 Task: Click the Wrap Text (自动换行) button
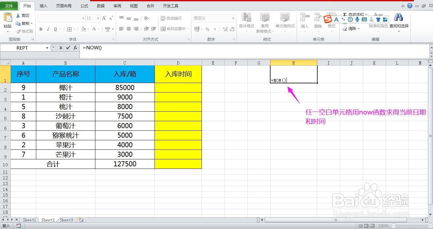pos(171,18)
